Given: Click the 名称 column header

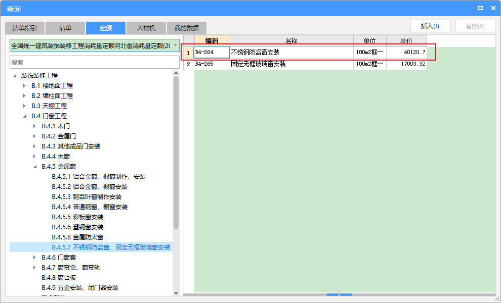Looking at the screenshot, I should [291, 40].
